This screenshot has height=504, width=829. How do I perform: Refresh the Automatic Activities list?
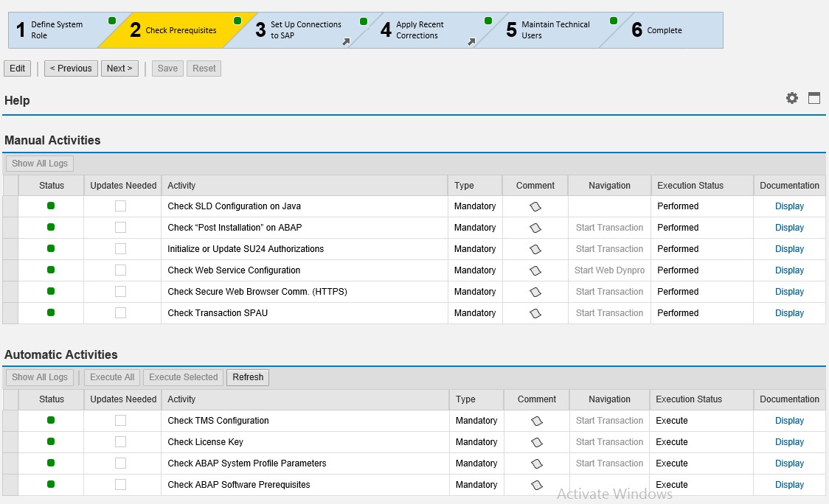248,377
